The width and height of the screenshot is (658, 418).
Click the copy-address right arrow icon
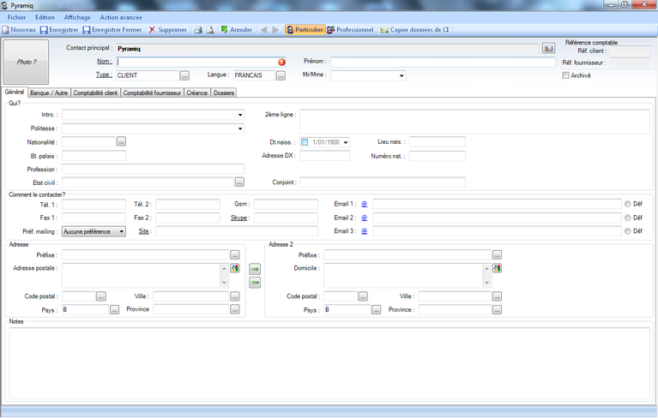pyautogui.click(x=255, y=269)
